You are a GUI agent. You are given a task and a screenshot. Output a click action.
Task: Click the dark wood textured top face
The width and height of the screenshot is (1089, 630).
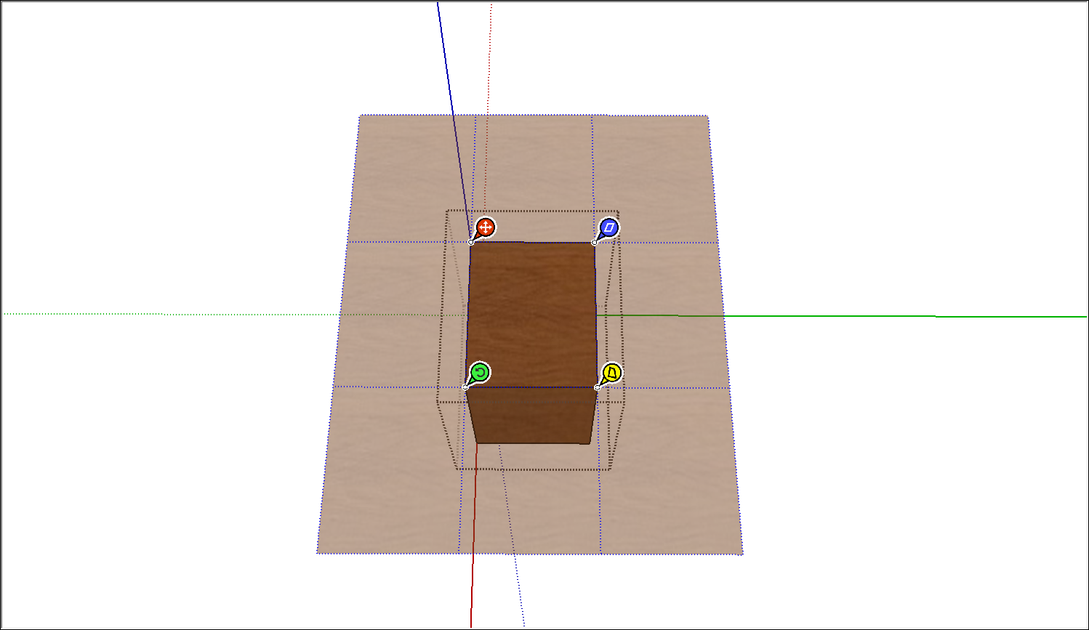(531, 315)
